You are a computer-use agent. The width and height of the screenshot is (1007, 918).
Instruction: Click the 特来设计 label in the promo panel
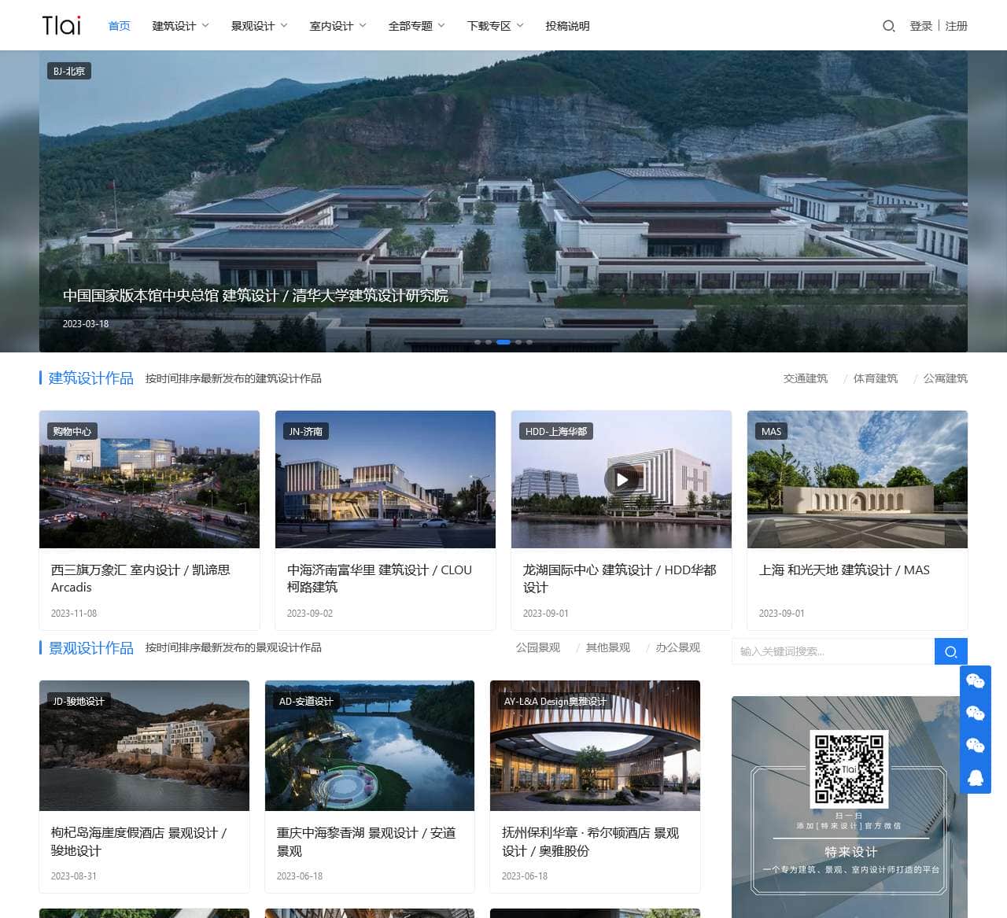click(850, 852)
